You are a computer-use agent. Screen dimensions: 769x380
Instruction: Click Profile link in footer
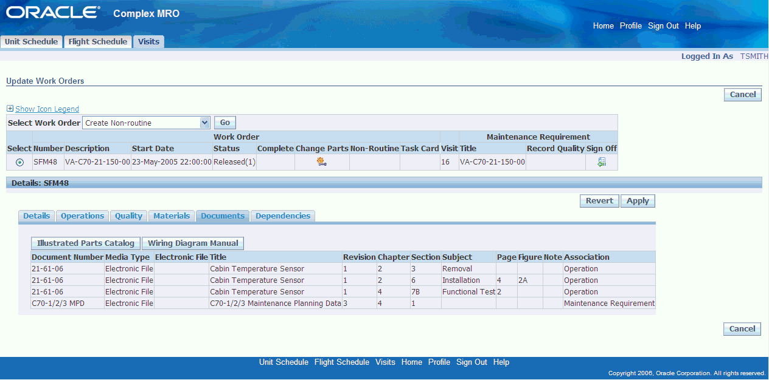(x=439, y=362)
